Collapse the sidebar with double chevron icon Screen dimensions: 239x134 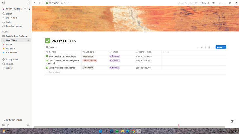point(29,3)
